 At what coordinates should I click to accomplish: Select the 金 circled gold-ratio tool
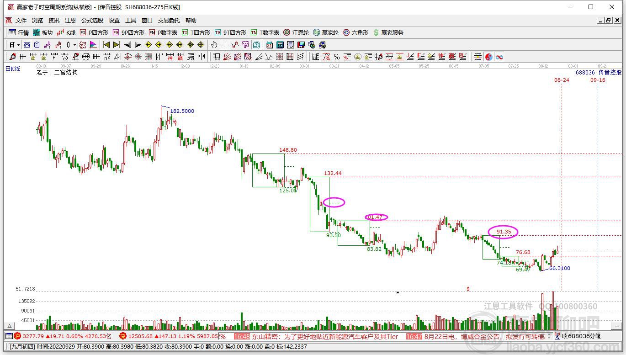tap(358, 57)
